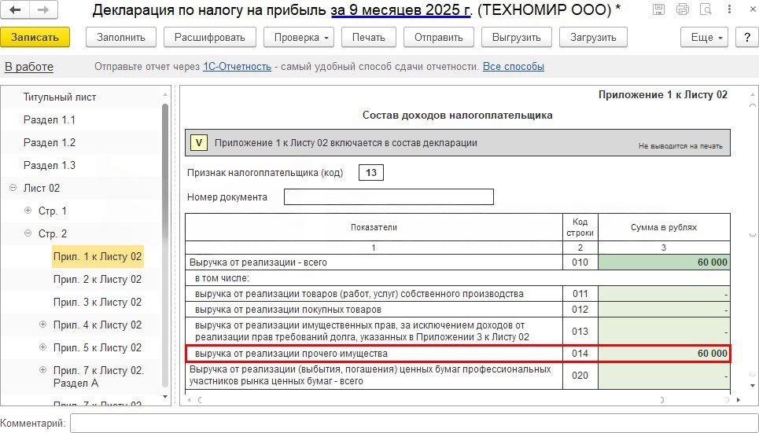The width and height of the screenshot is (759, 433).
Task: Expand the Стр. 1 tree node
Action: tap(28, 211)
